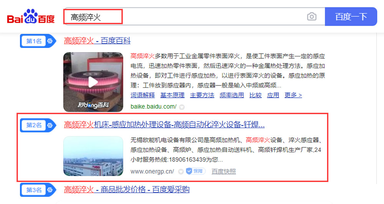Viewport: 384px width, 204px height.
Task: Open 高频淬火 - 百度百科 result title
Action: pos(97,41)
